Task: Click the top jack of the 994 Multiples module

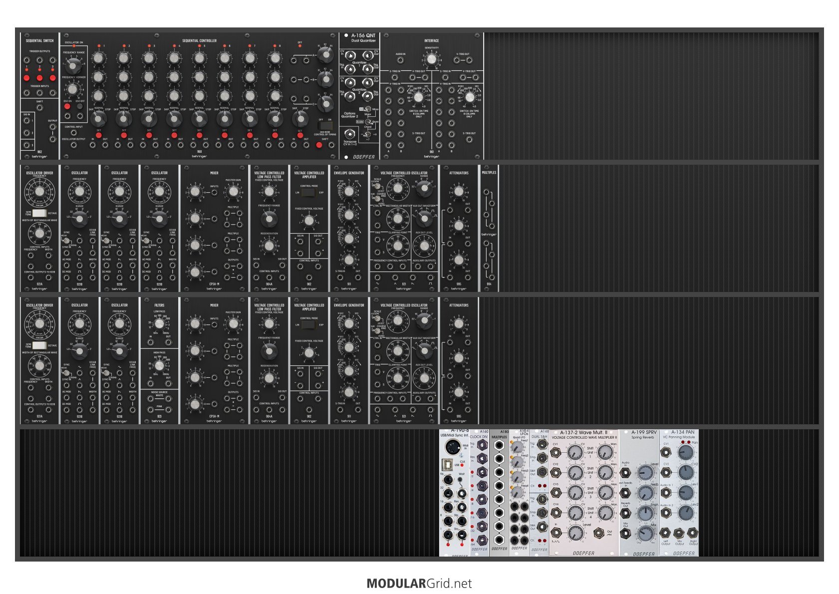Action: 487,192
